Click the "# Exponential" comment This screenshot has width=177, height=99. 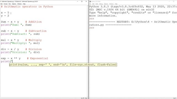(38, 58)
